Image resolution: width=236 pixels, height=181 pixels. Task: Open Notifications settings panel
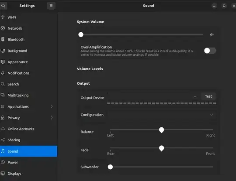(x=28, y=73)
